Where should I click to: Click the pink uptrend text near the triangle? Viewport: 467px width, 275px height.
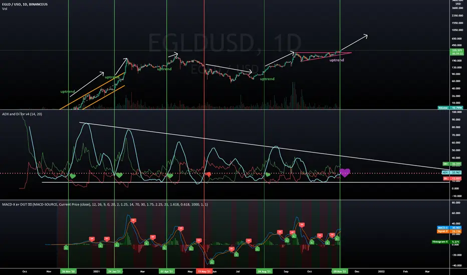pyautogui.click(x=337, y=60)
